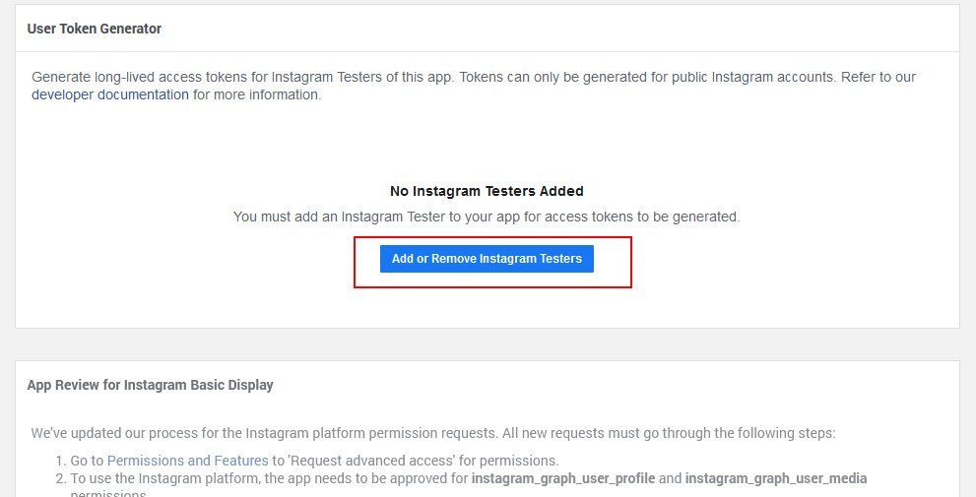Click the 'We've updated our process' paragraph
Viewport: 976px width, 497px height.
point(246,433)
